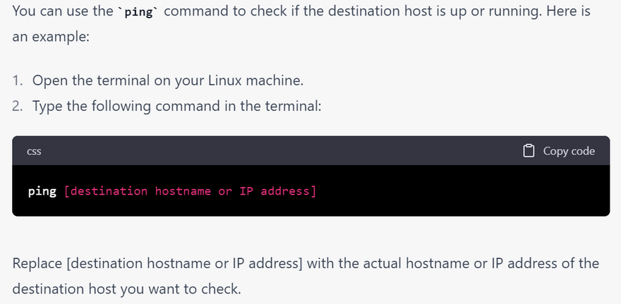Click step one about opening the terminal
This screenshot has height=304, width=621.
[x=168, y=80]
